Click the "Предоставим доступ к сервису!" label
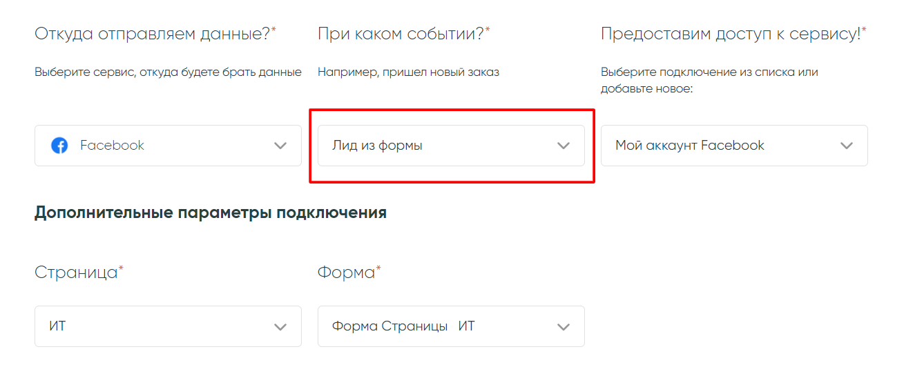The image size is (904, 376). (x=731, y=34)
